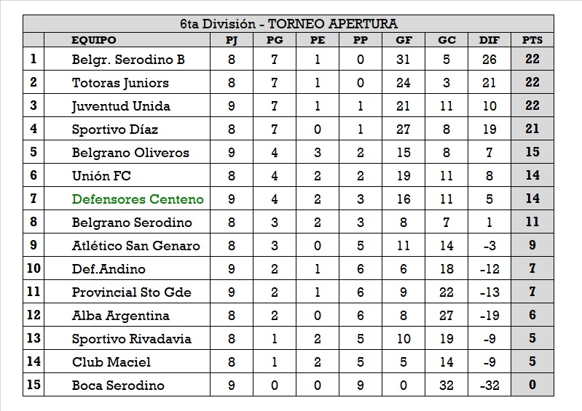Click the 6ta División - TORNEO APERTURA title

tap(288, 24)
